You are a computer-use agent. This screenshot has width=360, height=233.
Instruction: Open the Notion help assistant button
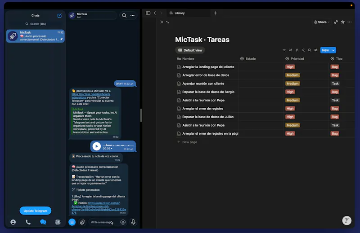pyautogui.click(x=346, y=220)
